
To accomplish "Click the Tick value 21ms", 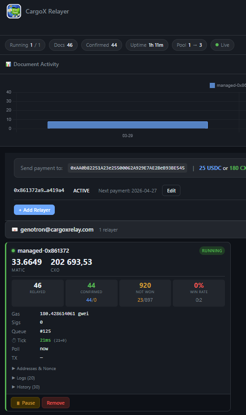I will pyautogui.click(x=45, y=340).
